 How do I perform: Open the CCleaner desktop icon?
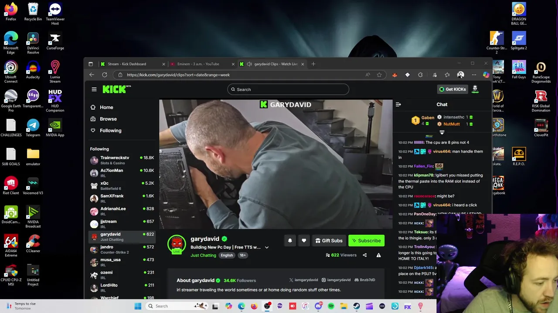(33, 243)
